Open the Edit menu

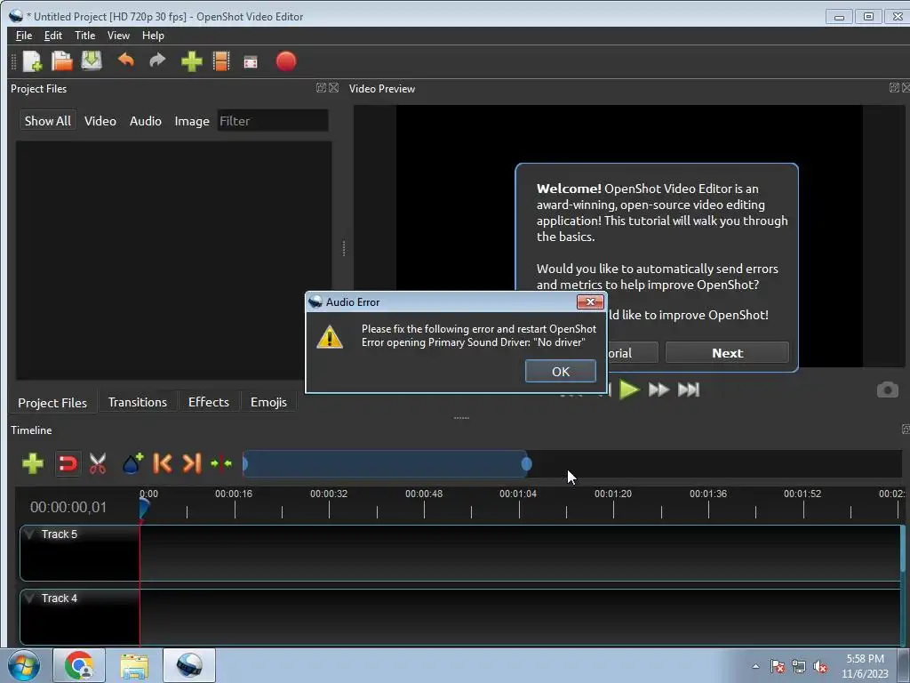point(52,36)
